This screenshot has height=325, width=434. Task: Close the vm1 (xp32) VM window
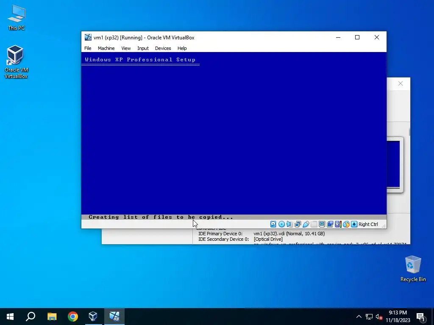point(377,37)
